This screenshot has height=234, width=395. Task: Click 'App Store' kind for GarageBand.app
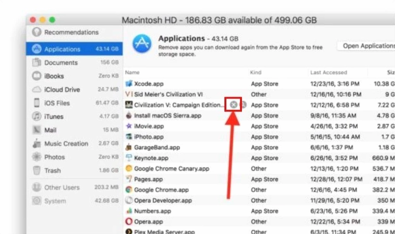click(265, 148)
